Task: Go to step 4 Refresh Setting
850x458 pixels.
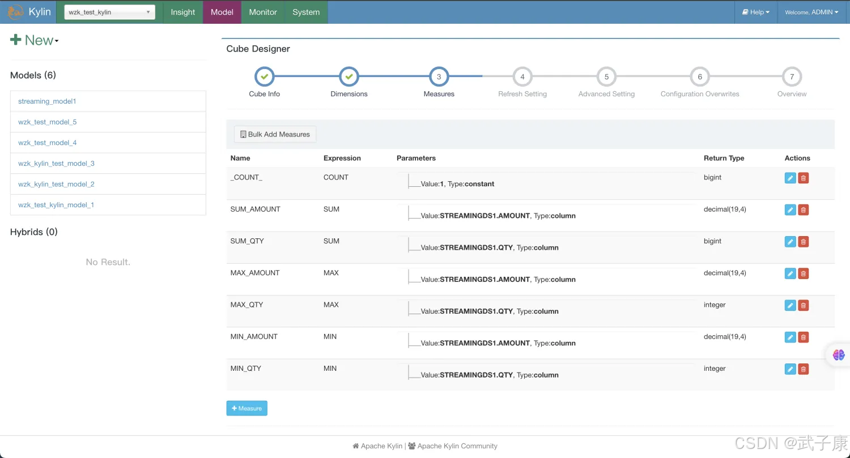Action: 522,77
